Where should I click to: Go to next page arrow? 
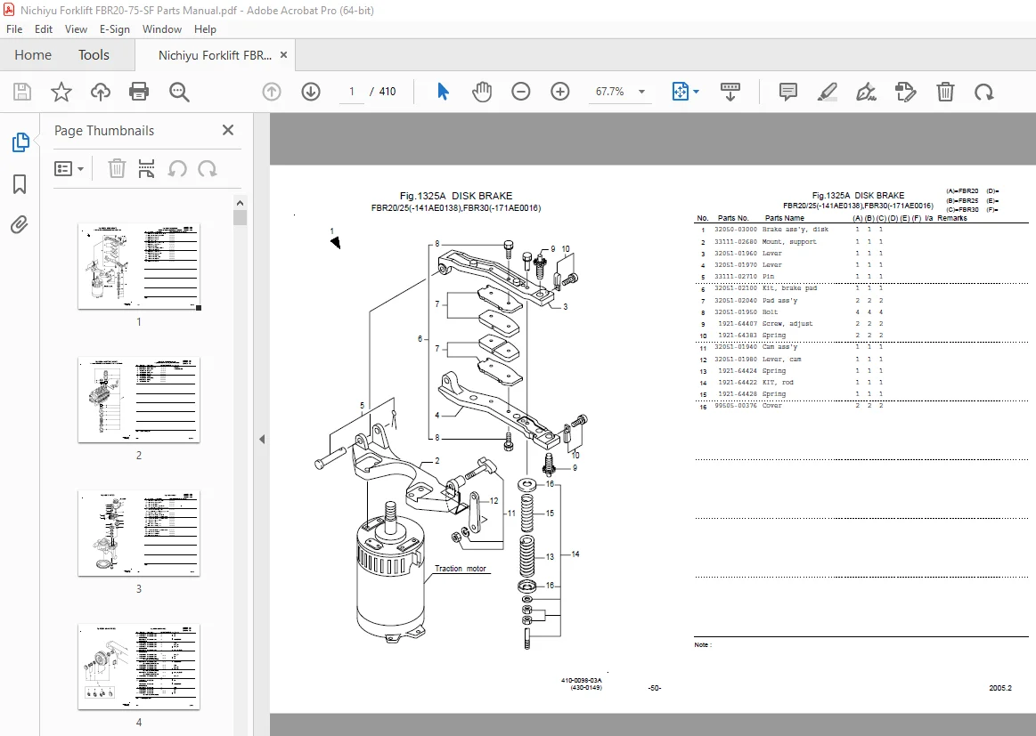pyautogui.click(x=311, y=92)
